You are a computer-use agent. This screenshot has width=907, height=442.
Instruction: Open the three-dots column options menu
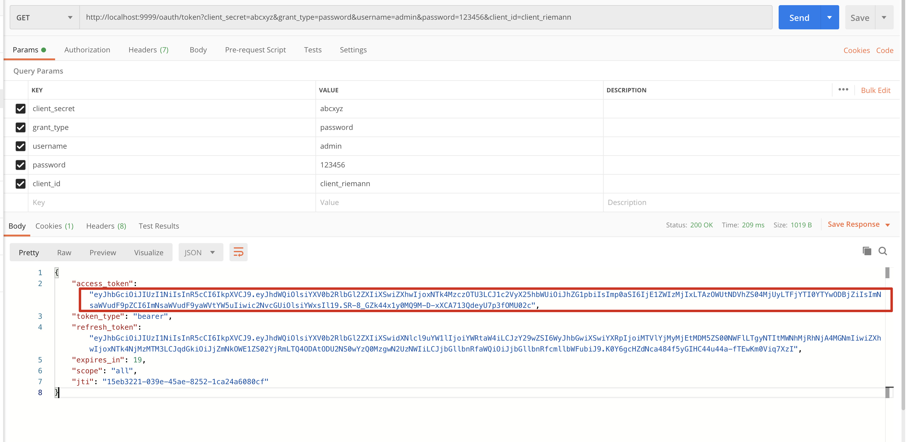pos(843,90)
